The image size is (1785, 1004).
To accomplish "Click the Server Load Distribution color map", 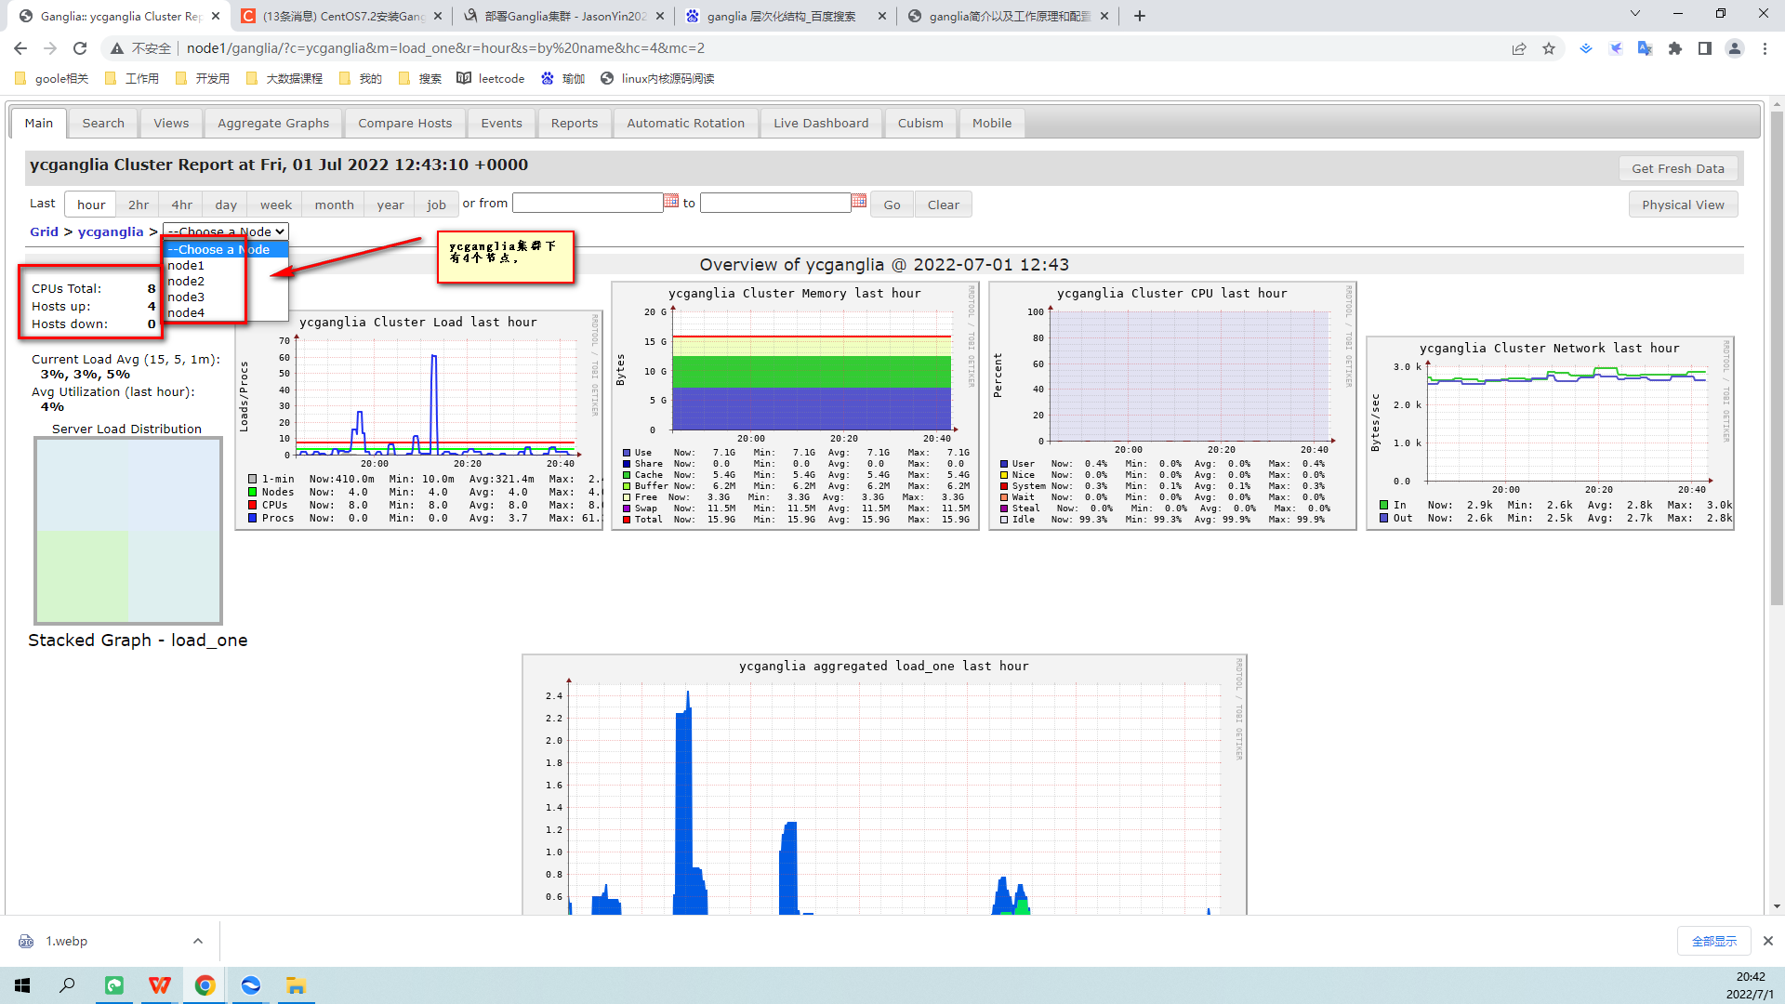I will [x=128, y=531].
